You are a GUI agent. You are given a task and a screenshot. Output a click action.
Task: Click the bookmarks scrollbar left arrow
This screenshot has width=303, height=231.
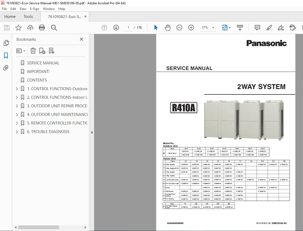pyautogui.click(x=16, y=227)
